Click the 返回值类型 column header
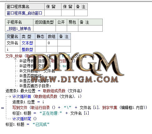The width and height of the screenshot is (152, 134). [x=44, y=22]
